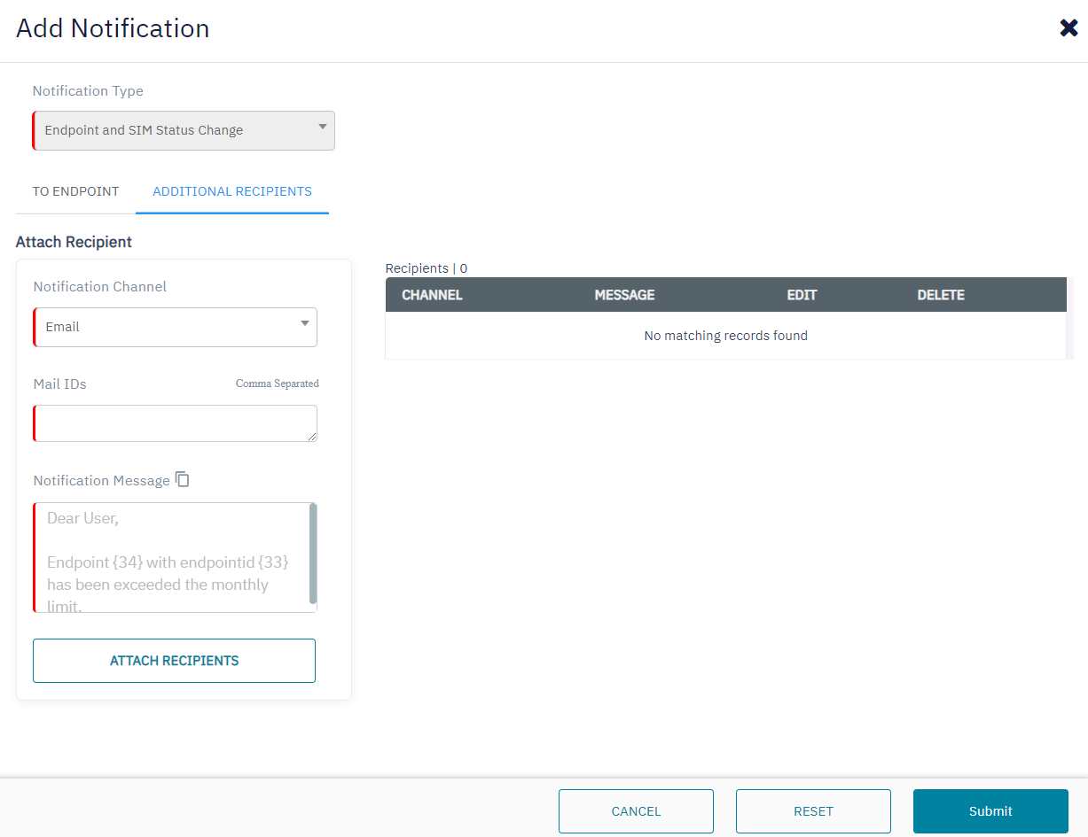Click the Notification Message scrollbar
Image resolution: width=1088 pixels, height=837 pixels.
coord(313,554)
